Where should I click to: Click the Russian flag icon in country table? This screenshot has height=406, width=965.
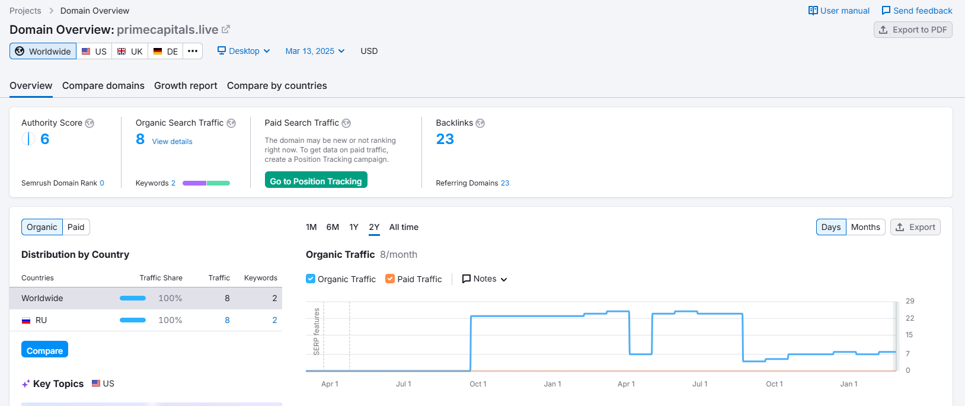pos(26,321)
